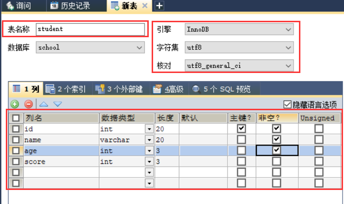Toggle select-all checkbox in header row
This screenshot has width=344, height=204.
tap(16, 118)
